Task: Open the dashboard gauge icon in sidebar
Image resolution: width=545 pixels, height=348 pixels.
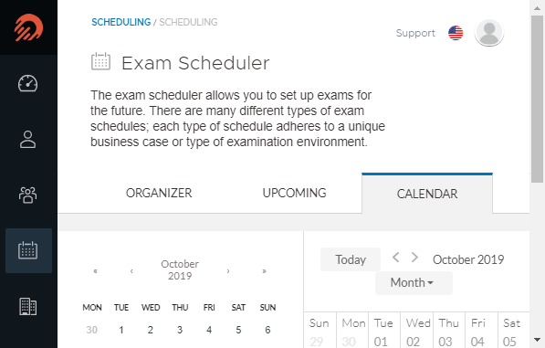Action: pos(27,83)
